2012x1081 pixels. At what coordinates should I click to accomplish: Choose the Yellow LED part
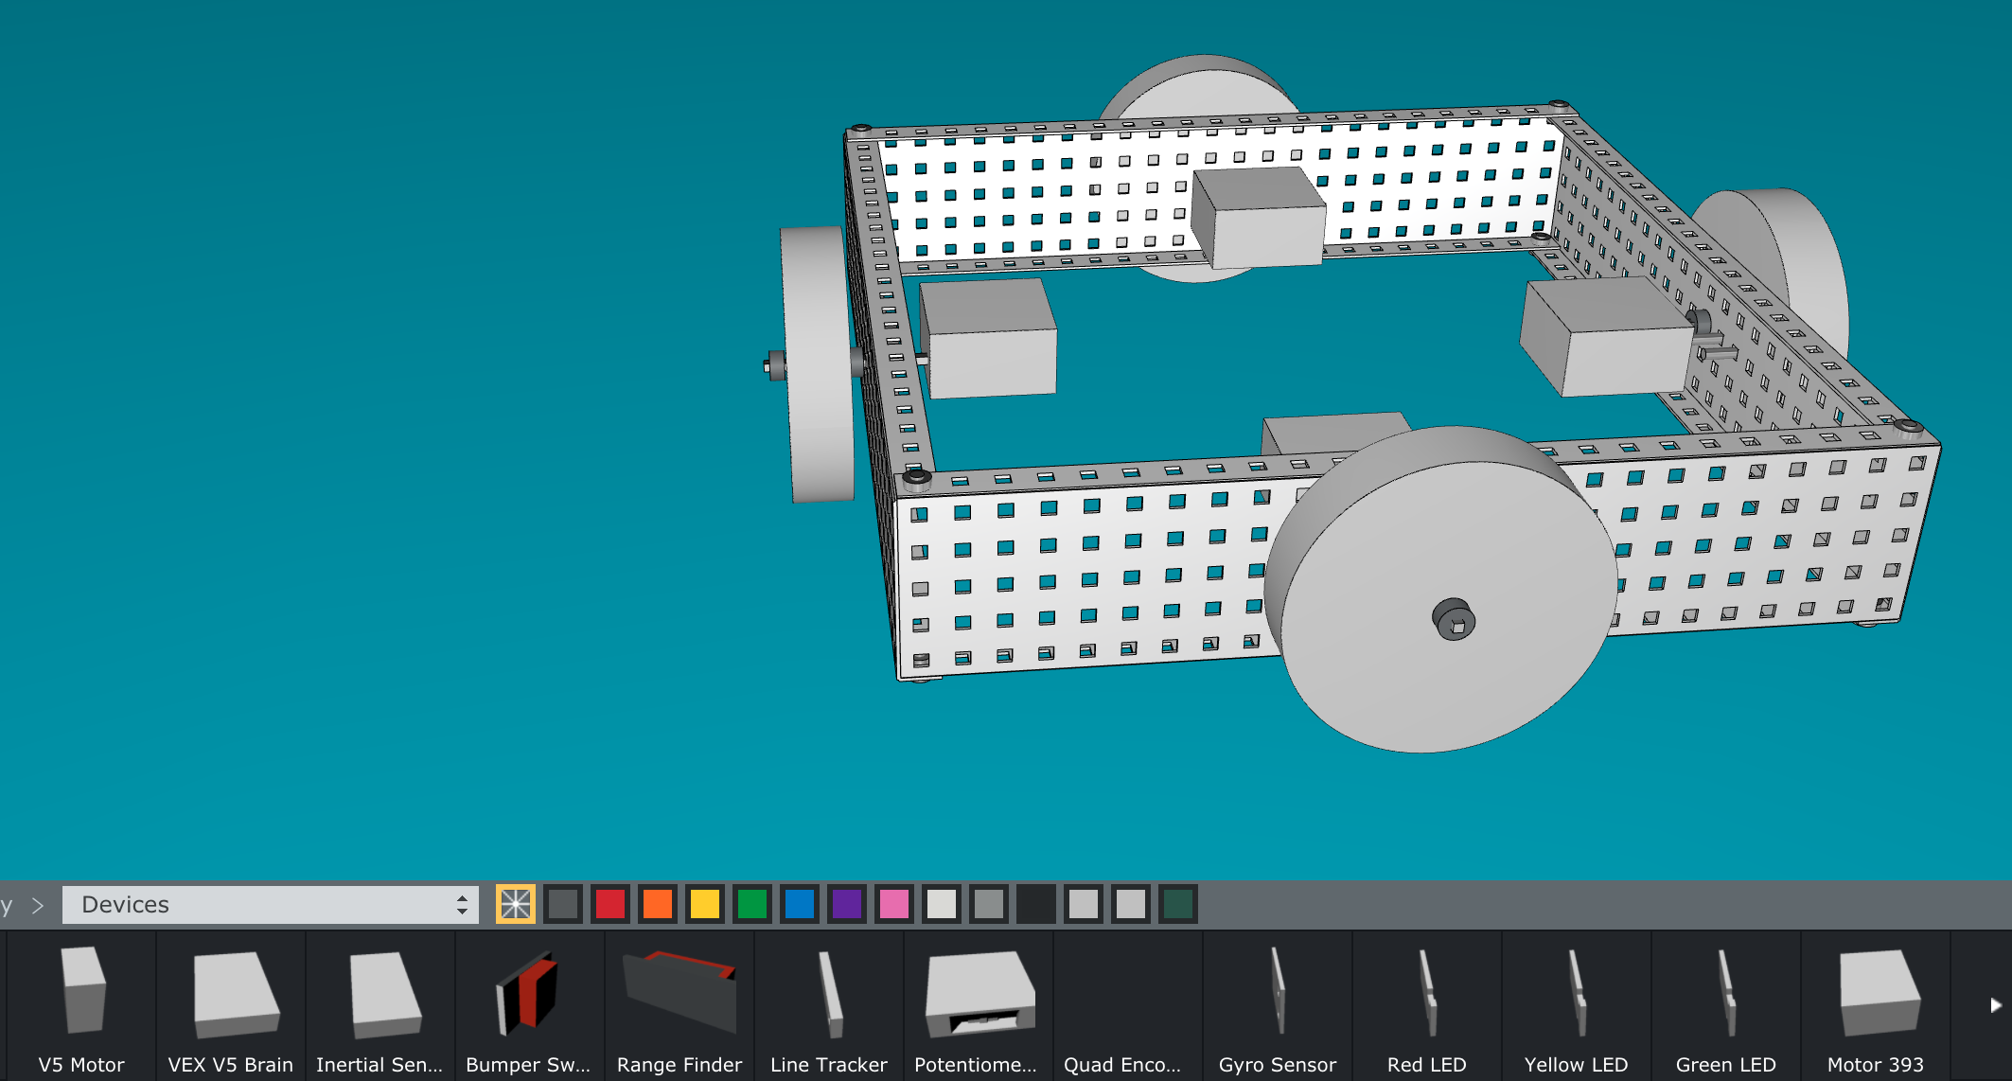point(1577,1006)
